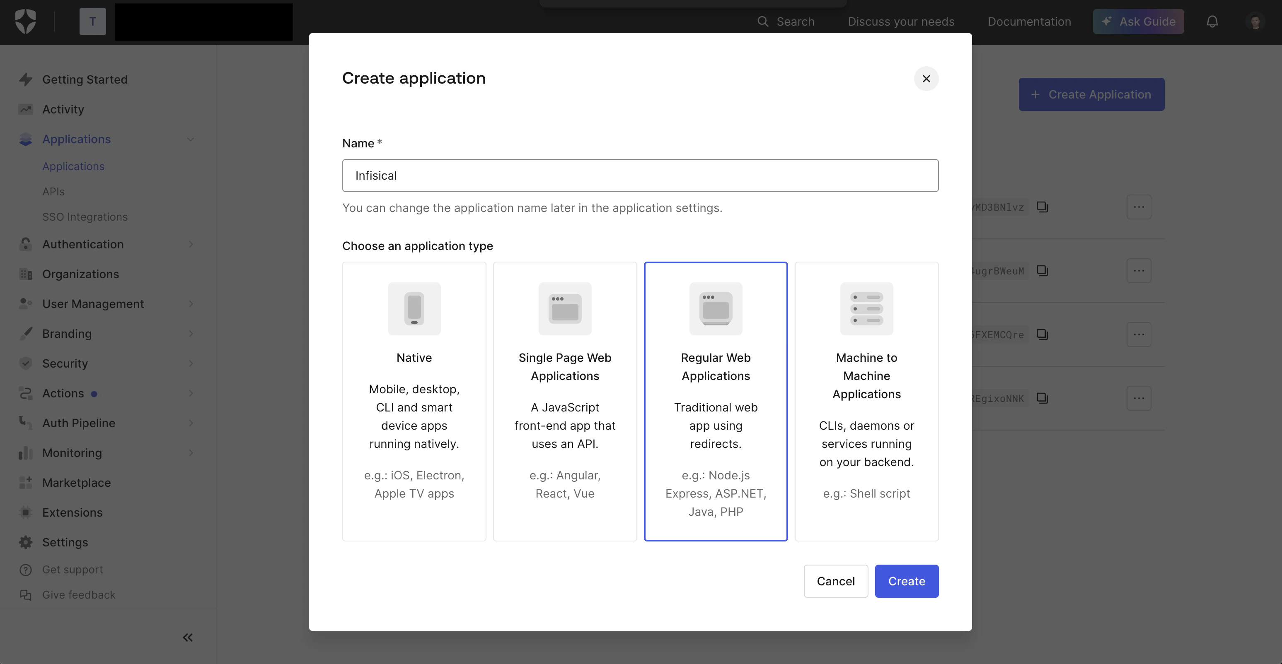Click the Organizations building icon
This screenshot has height=664, width=1282.
[x=25, y=274]
